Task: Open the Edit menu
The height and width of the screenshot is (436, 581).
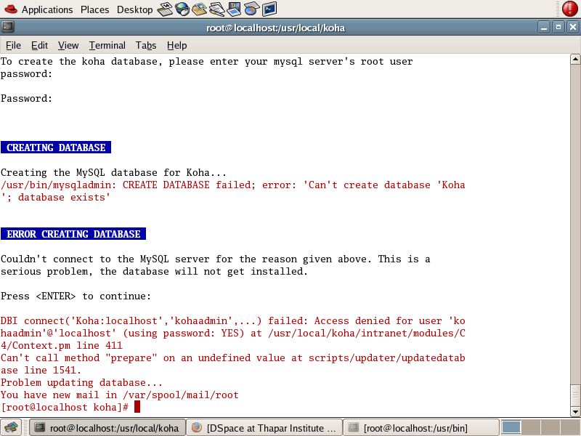Action: pos(39,45)
